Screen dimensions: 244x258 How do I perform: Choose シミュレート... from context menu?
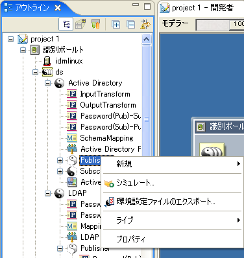(172, 183)
